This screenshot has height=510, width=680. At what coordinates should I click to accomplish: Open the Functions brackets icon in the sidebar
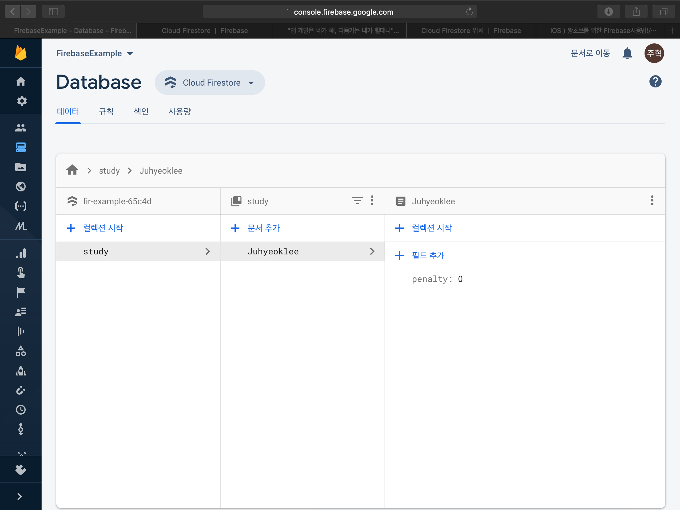point(20,206)
